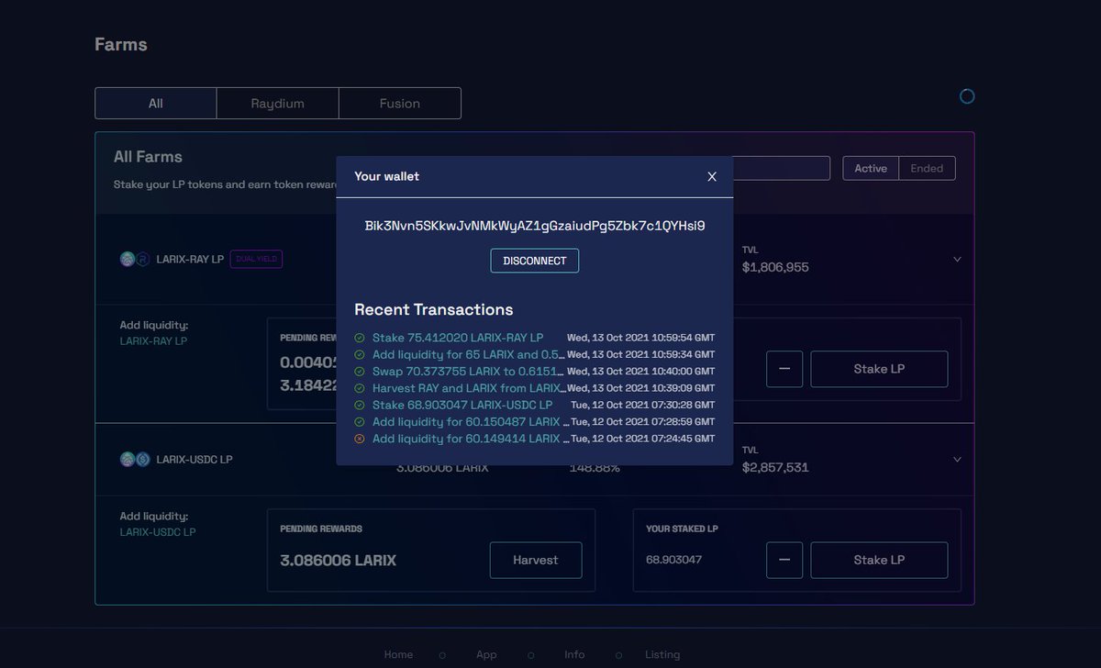Switch to the Raydium tab
The height and width of the screenshot is (668, 1101).
pos(278,104)
